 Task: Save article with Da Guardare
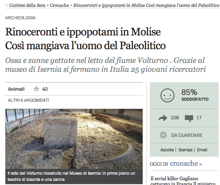(x=187, y=135)
